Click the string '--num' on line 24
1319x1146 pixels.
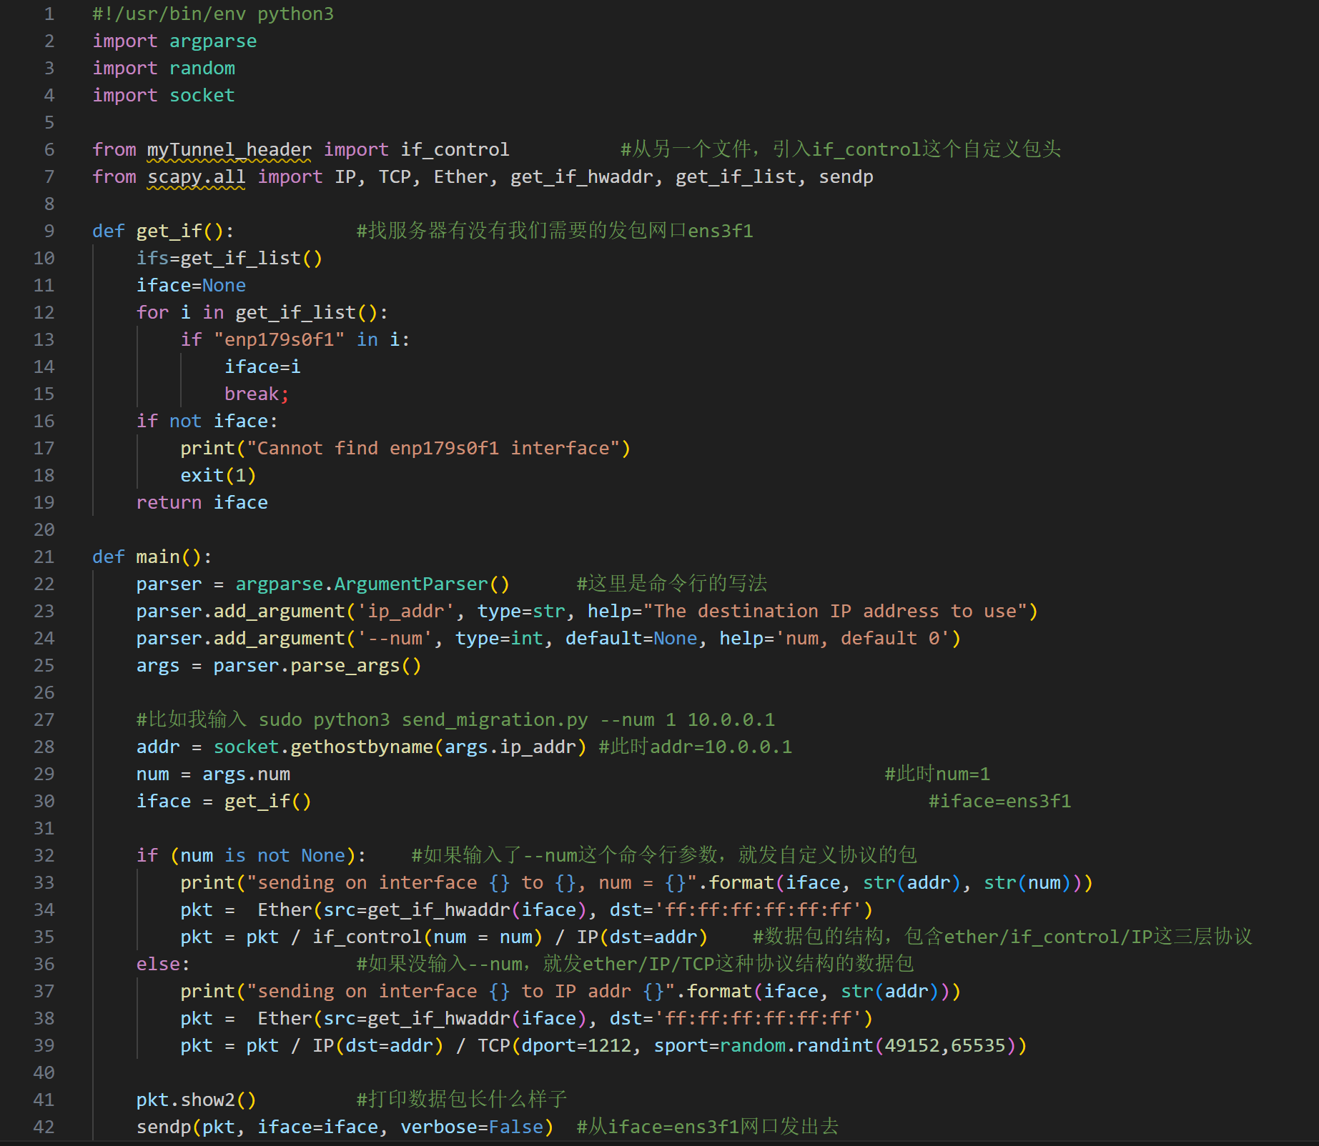[395, 639]
